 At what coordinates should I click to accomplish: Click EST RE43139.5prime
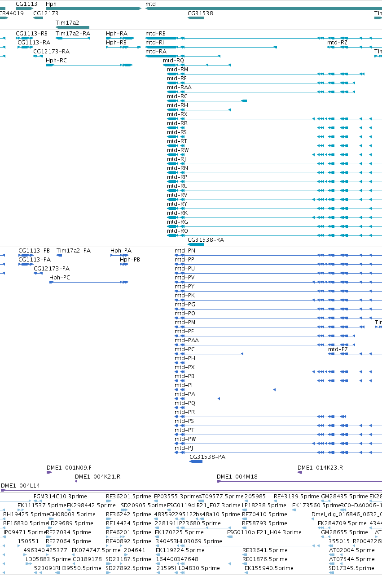296,497
